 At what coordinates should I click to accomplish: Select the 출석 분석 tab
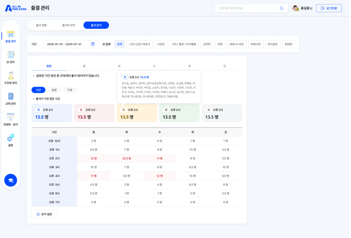[x=96, y=25]
